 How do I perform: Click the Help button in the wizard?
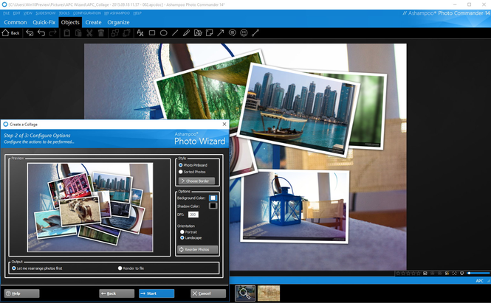pyautogui.click(x=21, y=293)
